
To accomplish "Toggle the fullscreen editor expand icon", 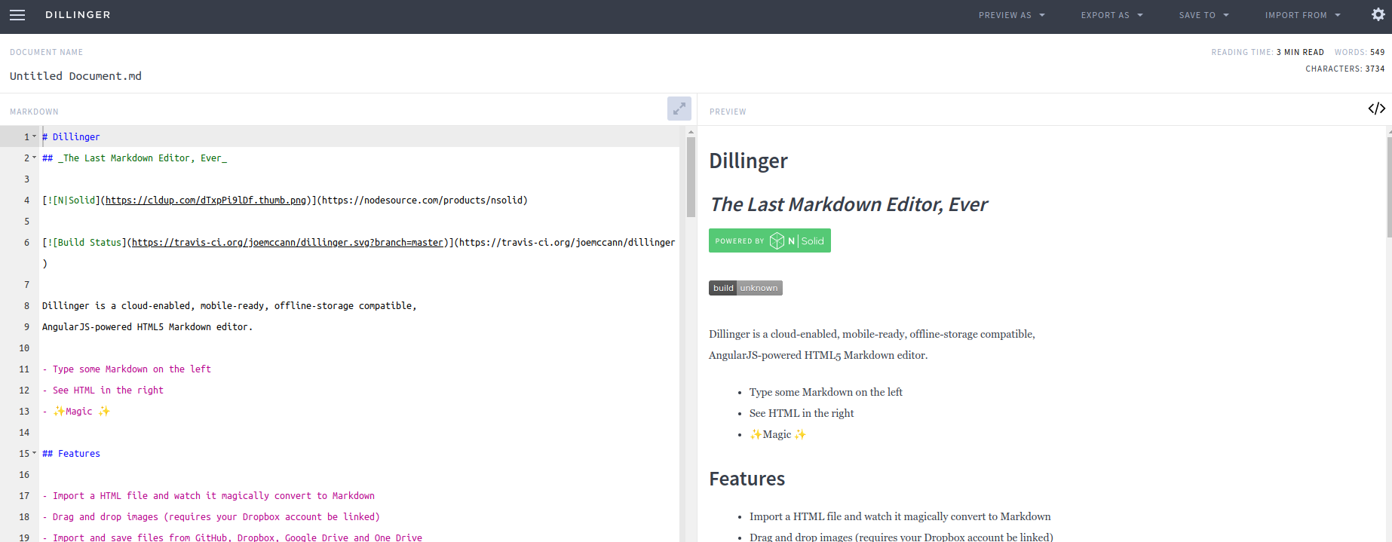I will 679,109.
